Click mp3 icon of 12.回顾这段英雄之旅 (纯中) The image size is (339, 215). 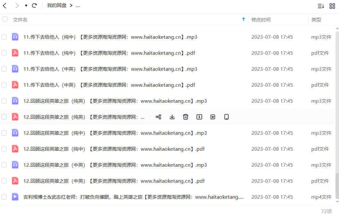[x=15, y=133]
